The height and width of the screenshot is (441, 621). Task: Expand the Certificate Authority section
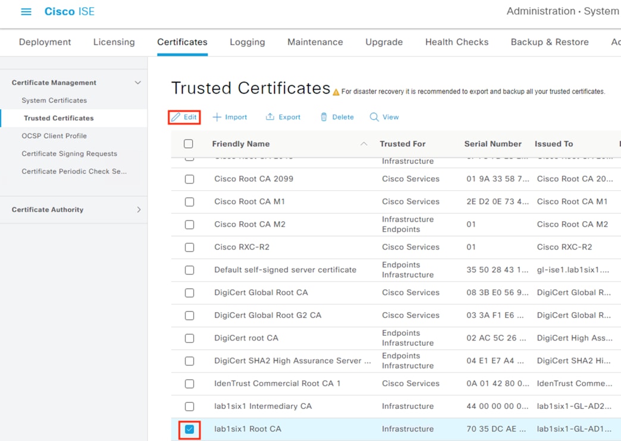[139, 209]
